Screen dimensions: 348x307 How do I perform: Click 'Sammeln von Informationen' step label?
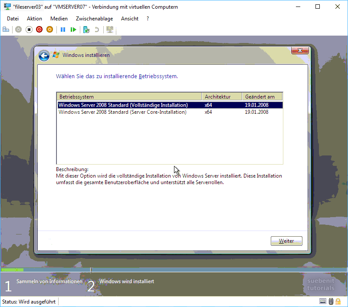pos(49,281)
